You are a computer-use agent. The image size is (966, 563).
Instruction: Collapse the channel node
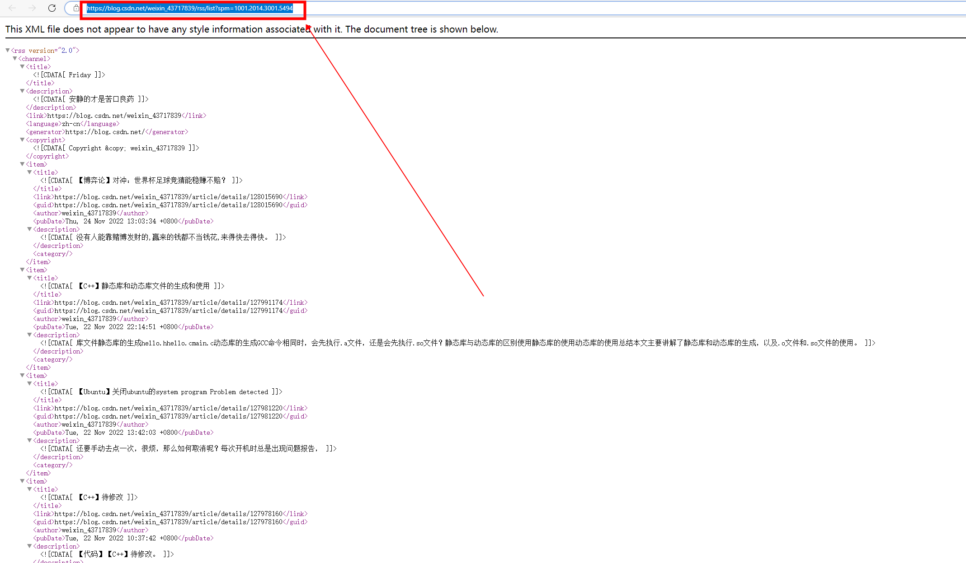[15, 59]
